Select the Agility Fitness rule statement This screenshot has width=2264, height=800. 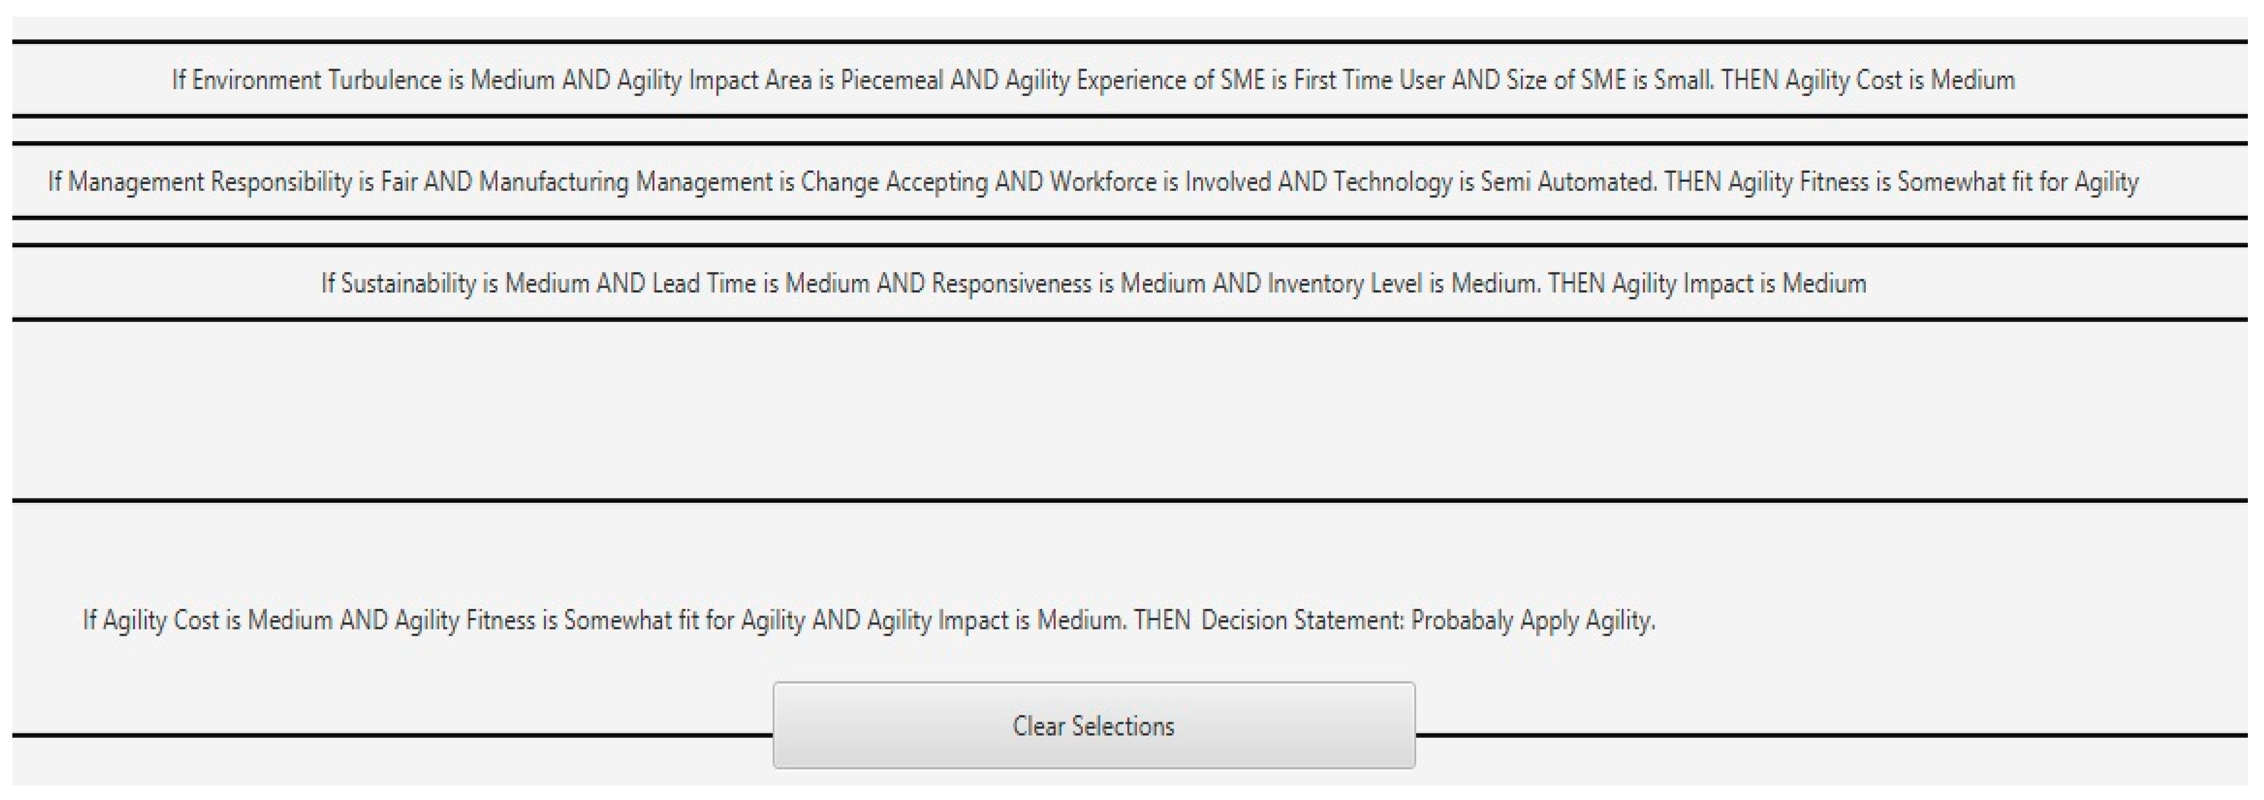coord(1093,182)
